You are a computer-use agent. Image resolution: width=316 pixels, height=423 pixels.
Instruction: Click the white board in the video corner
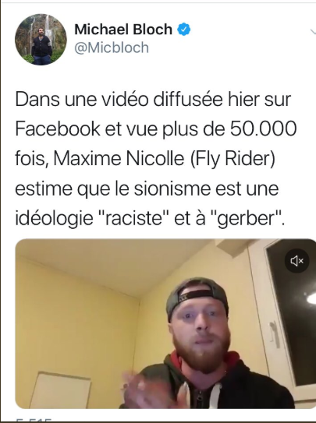coord(61,390)
